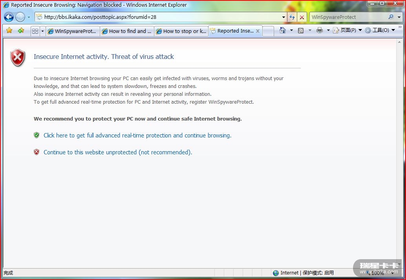Click the Print icon
The height and width of the screenshot is (280, 406).
pyautogui.click(x=320, y=30)
